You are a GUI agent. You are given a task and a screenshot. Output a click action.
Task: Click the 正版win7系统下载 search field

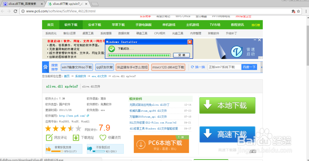224,67
